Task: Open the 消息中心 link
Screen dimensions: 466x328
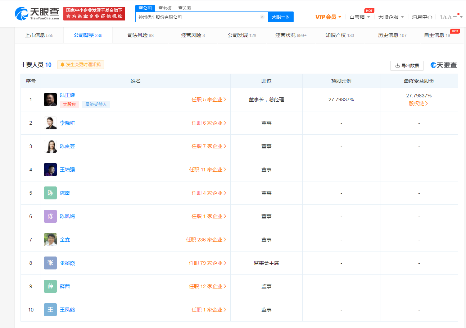Action: click(422, 17)
